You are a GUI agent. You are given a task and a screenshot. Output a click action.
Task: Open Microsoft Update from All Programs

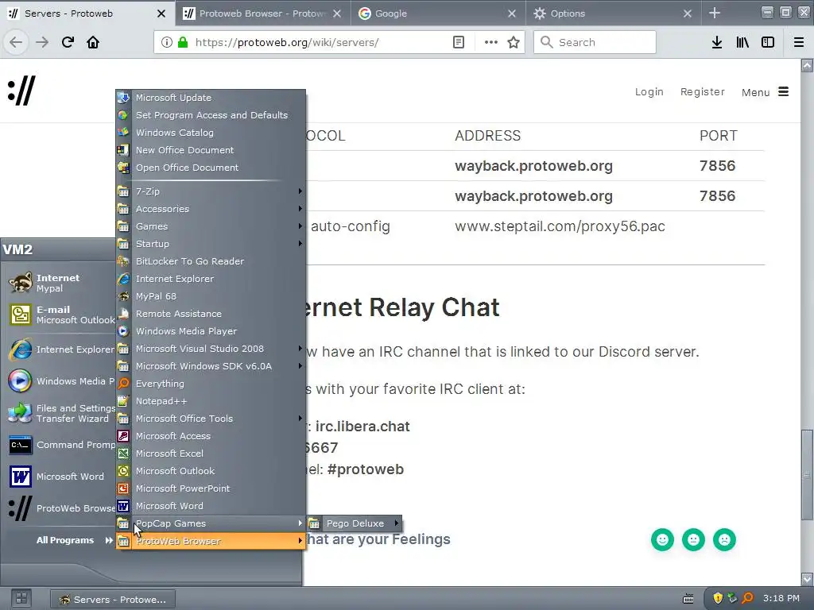tap(211, 98)
